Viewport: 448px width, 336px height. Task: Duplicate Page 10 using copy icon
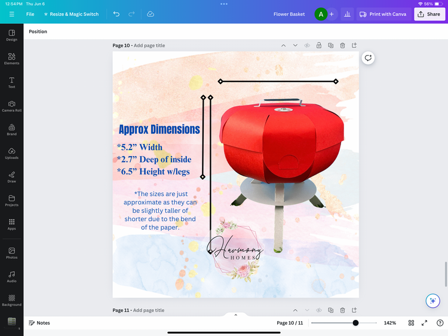[x=330, y=45]
